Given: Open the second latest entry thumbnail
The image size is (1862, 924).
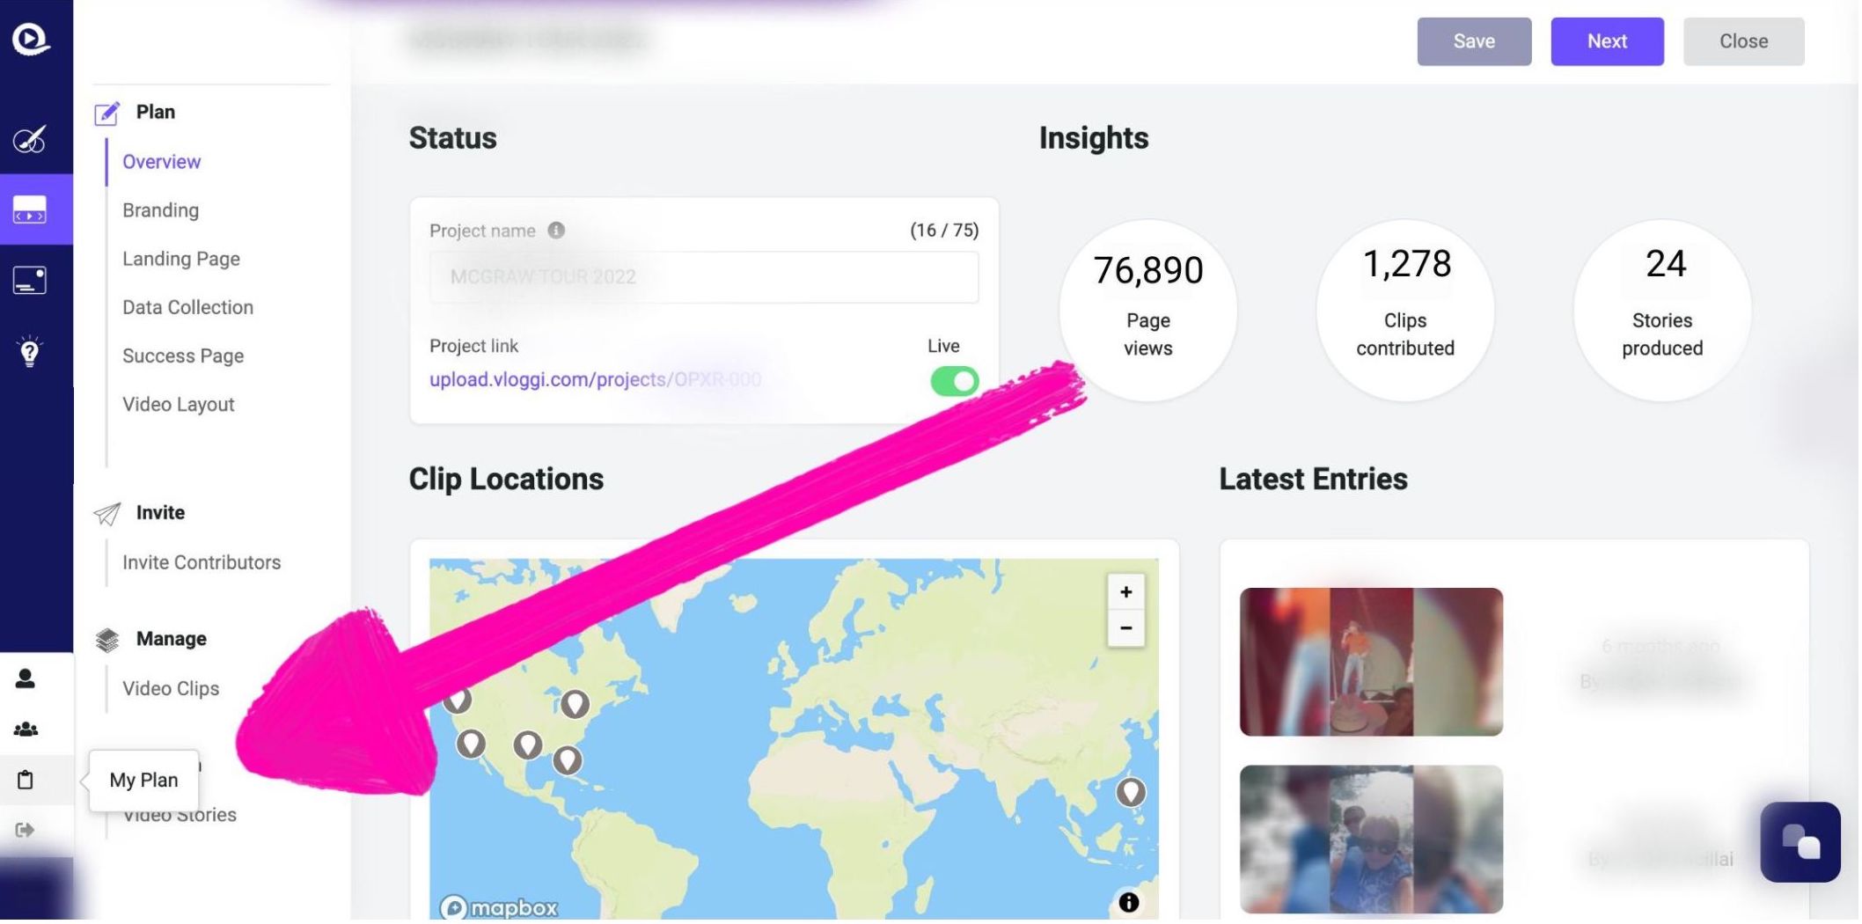Looking at the screenshot, I should point(1373,840).
